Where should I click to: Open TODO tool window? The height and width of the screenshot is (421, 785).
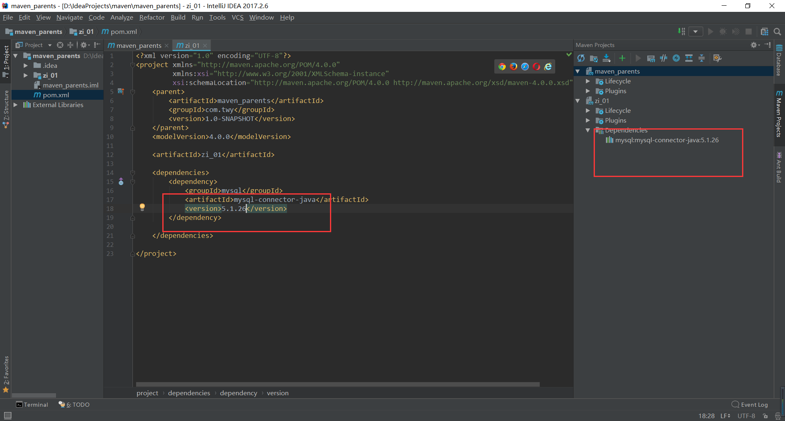[x=74, y=404]
